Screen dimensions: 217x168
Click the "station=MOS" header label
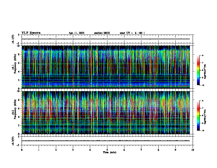[102, 33]
